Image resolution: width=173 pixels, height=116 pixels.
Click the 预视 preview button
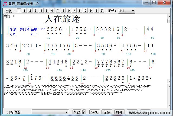point(94,112)
